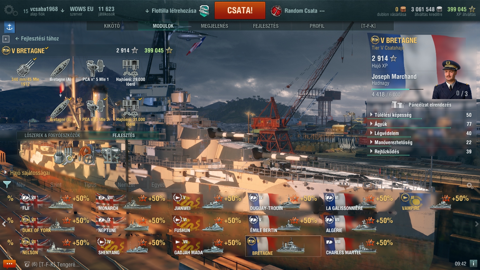Expand Hajó sajátosságai section
480x270 pixels.
click(x=27, y=173)
